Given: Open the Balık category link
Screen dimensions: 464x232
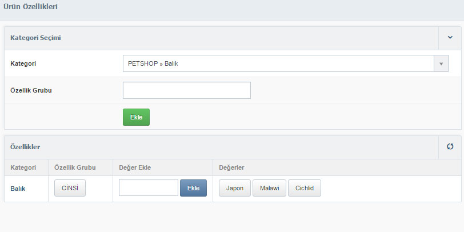Looking at the screenshot, I should [x=18, y=189].
